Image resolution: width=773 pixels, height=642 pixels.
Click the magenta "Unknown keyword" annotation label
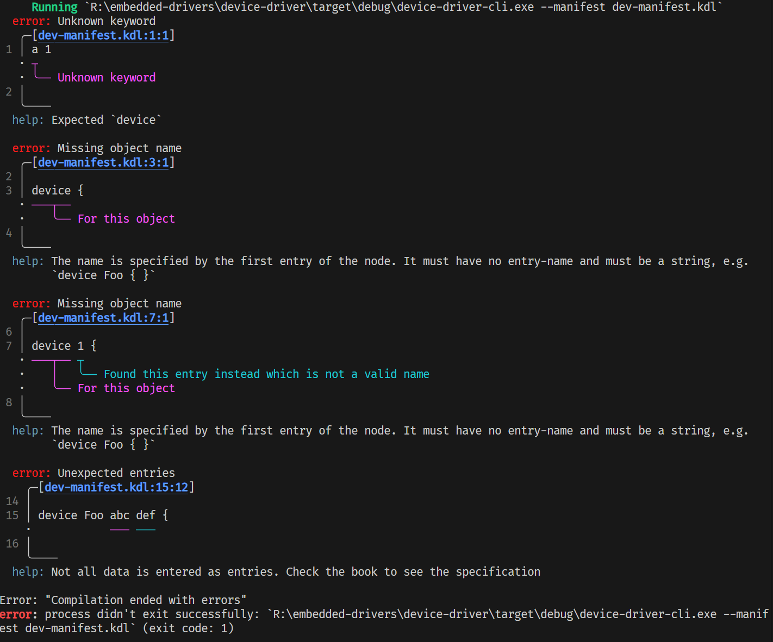pos(107,78)
